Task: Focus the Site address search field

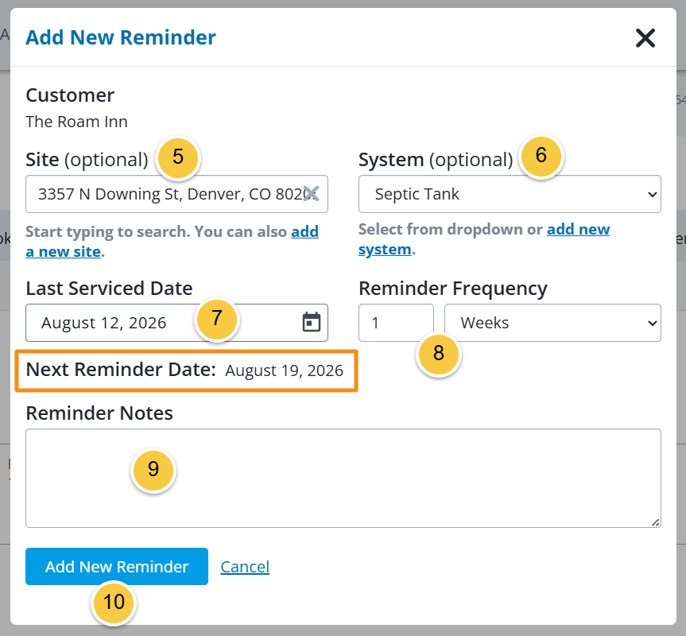Action: pos(176,194)
